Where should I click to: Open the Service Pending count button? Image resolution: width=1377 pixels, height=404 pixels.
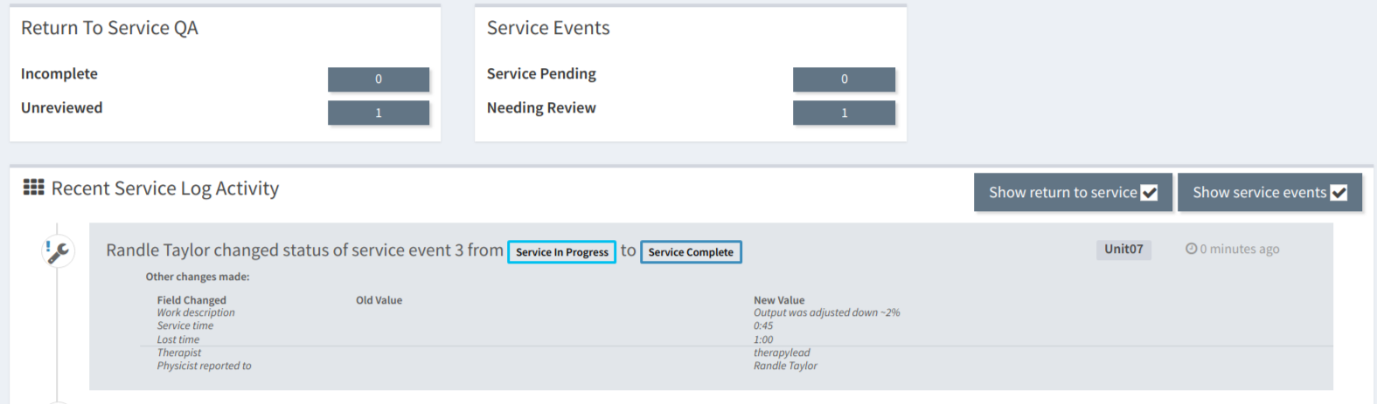pos(844,79)
